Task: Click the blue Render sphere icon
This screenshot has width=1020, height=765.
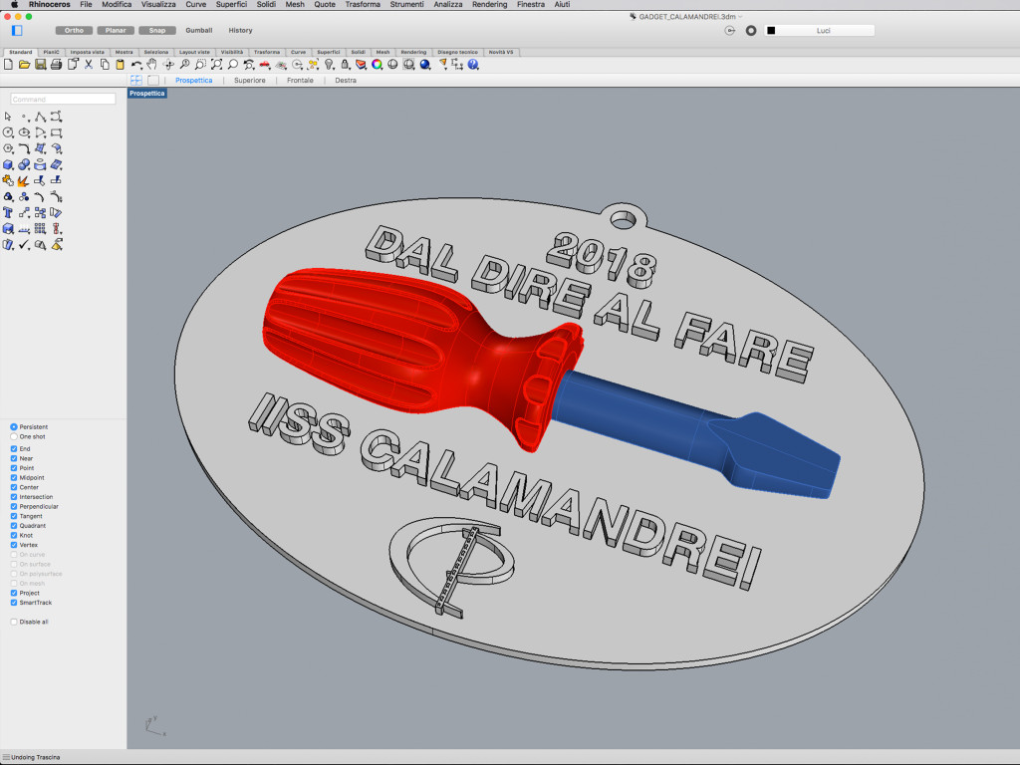Action: click(x=425, y=65)
